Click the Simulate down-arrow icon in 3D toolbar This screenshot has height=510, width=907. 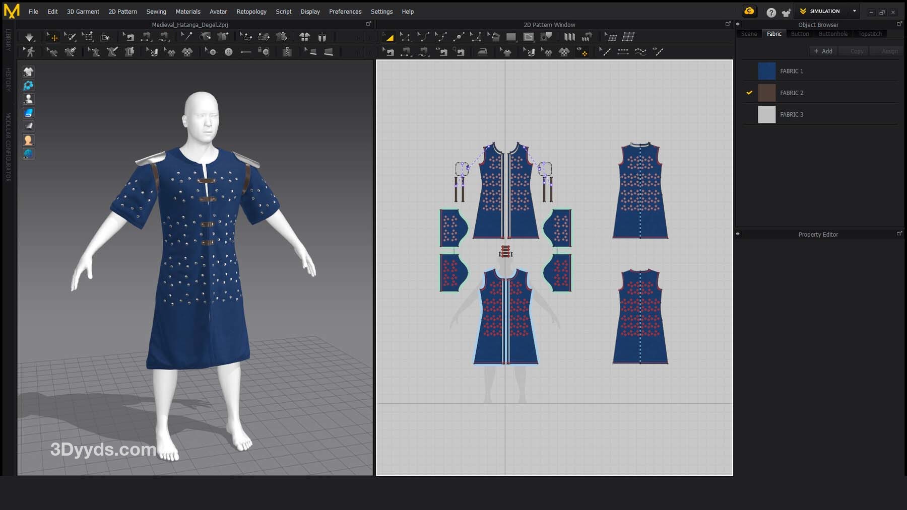click(29, 37)
